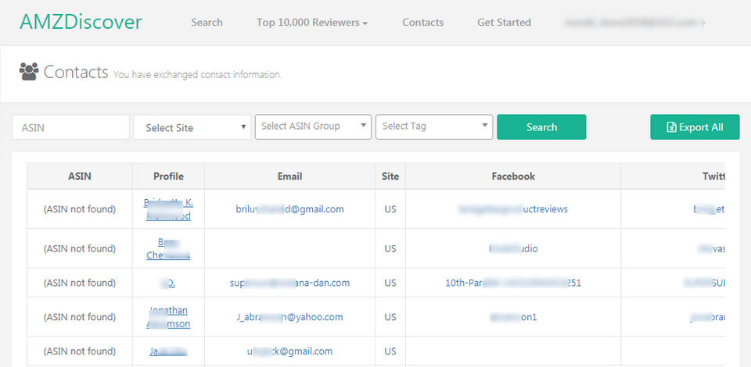
Task: Click the Email column header
Action: click(289, 176)
